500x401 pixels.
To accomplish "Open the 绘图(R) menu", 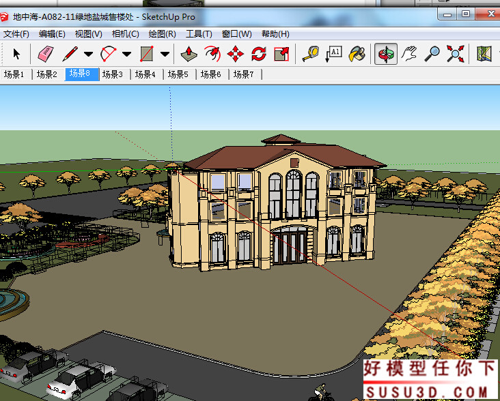I will pyautogui.click(x=162, y=34).
